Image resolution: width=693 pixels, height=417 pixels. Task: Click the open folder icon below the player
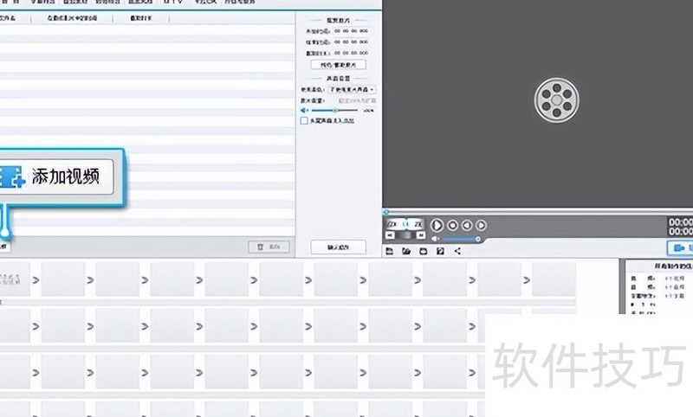click(407, 251)
